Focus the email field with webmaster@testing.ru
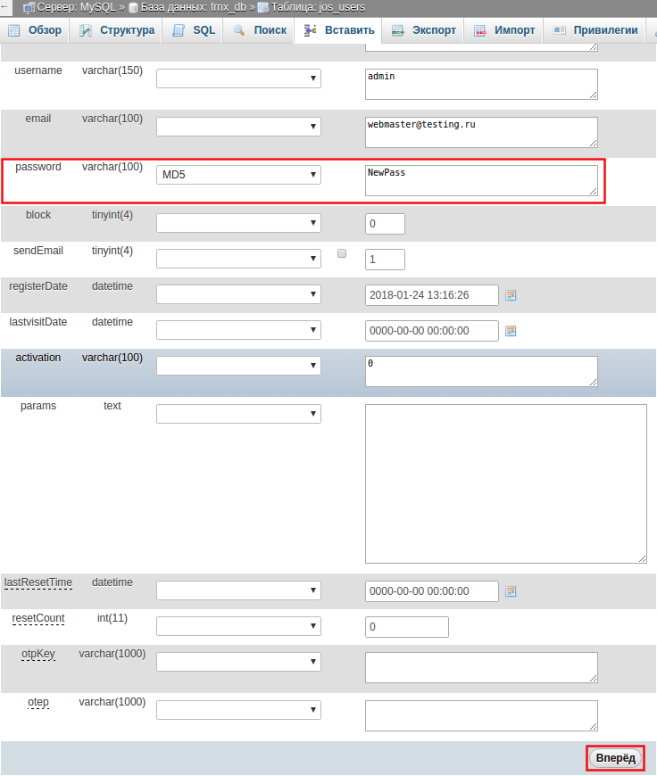Screen dimensions: 657x776 (481, 132)
